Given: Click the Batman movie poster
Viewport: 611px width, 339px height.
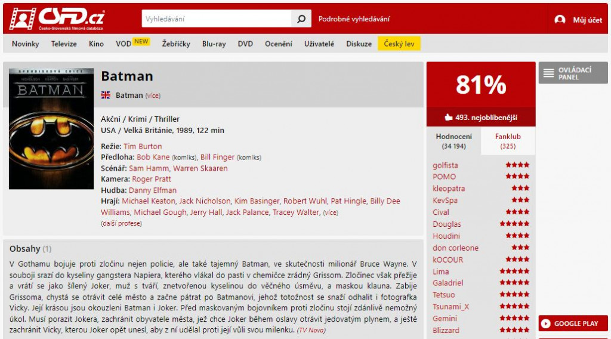Looking at the screenshot, I should click(x=51, y=129).
